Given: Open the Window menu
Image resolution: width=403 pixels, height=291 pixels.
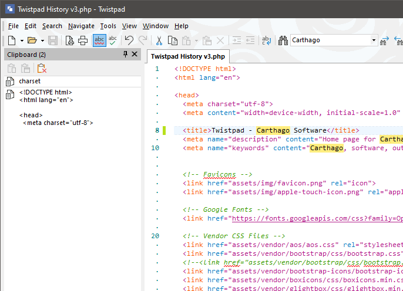Looking at the screenshot, I should click(x=156, y=26).
